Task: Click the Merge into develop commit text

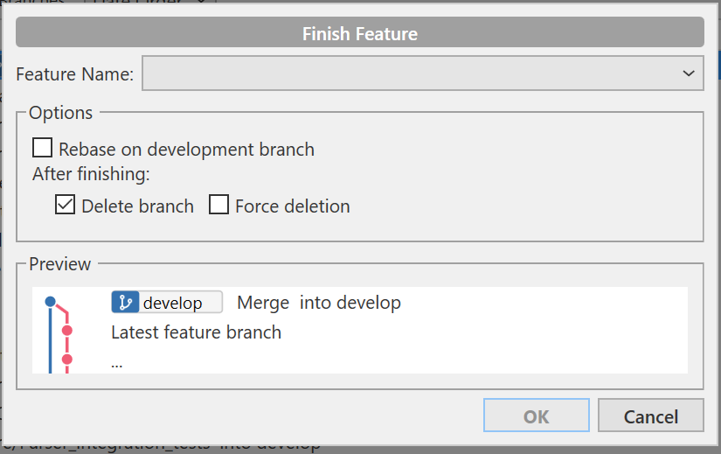Action: pos(319,303)
